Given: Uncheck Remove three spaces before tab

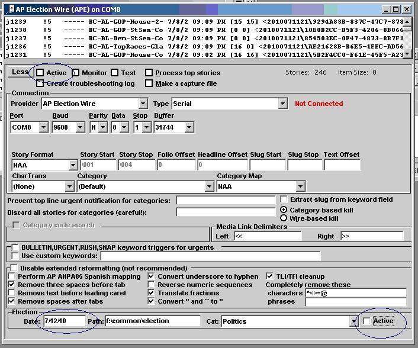Looking at the screenshot, I should pyautogui.click(x=12, y=285).
